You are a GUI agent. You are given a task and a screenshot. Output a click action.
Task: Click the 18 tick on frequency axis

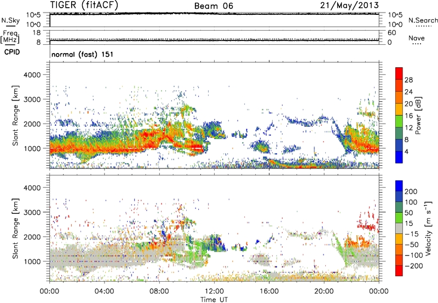coord(37,33)
